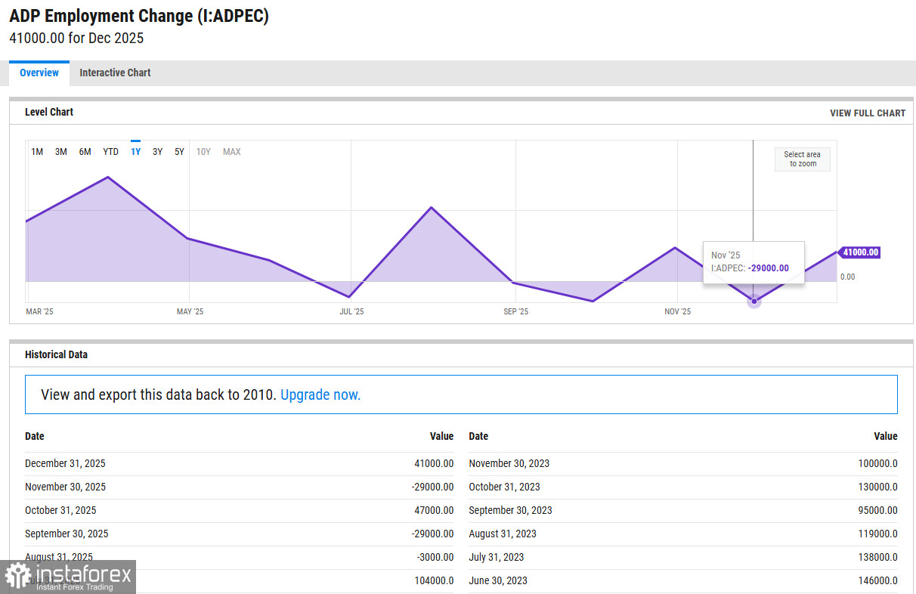
Task: Switch chart range to 5Y
Action: click(x=179, y=152)
